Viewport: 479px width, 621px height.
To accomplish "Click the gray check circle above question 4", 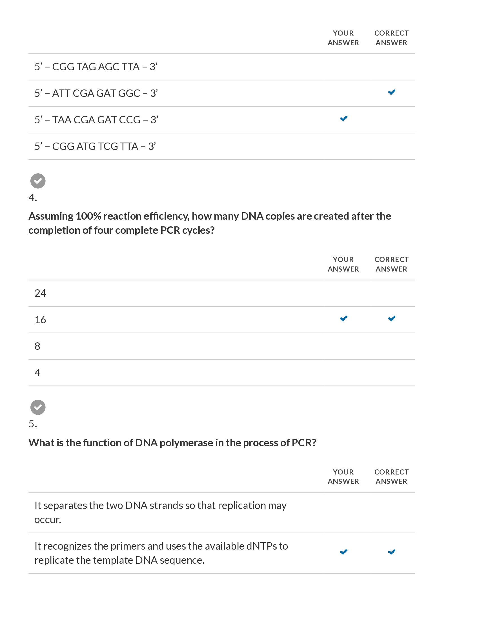I will click(x=38, y=181).
